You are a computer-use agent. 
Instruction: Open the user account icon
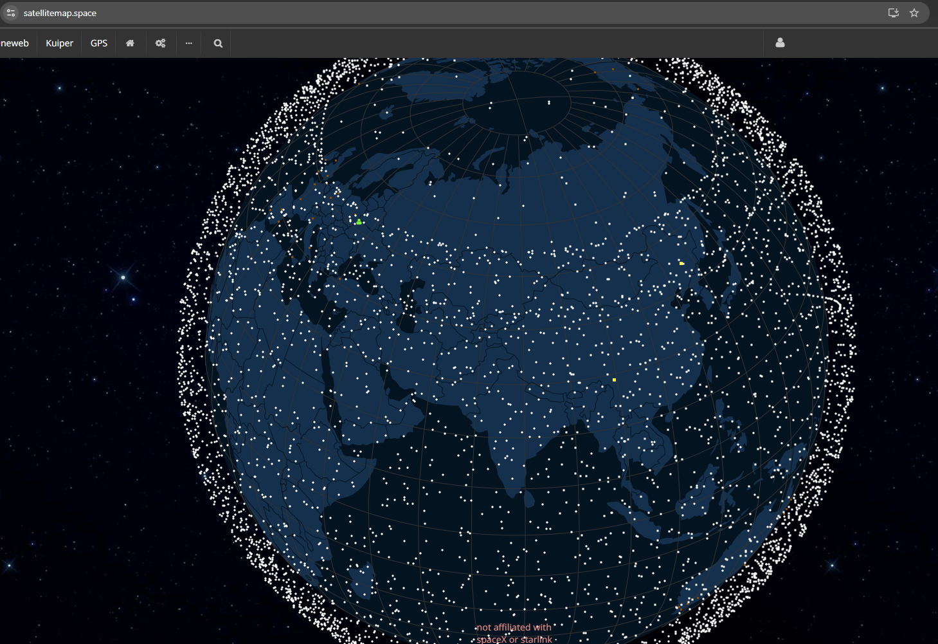coord(780,42)
